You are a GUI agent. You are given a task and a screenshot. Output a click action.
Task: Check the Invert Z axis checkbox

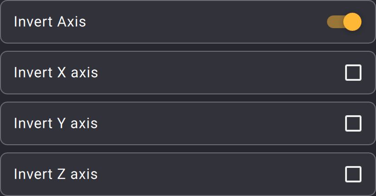coord(353,174)
